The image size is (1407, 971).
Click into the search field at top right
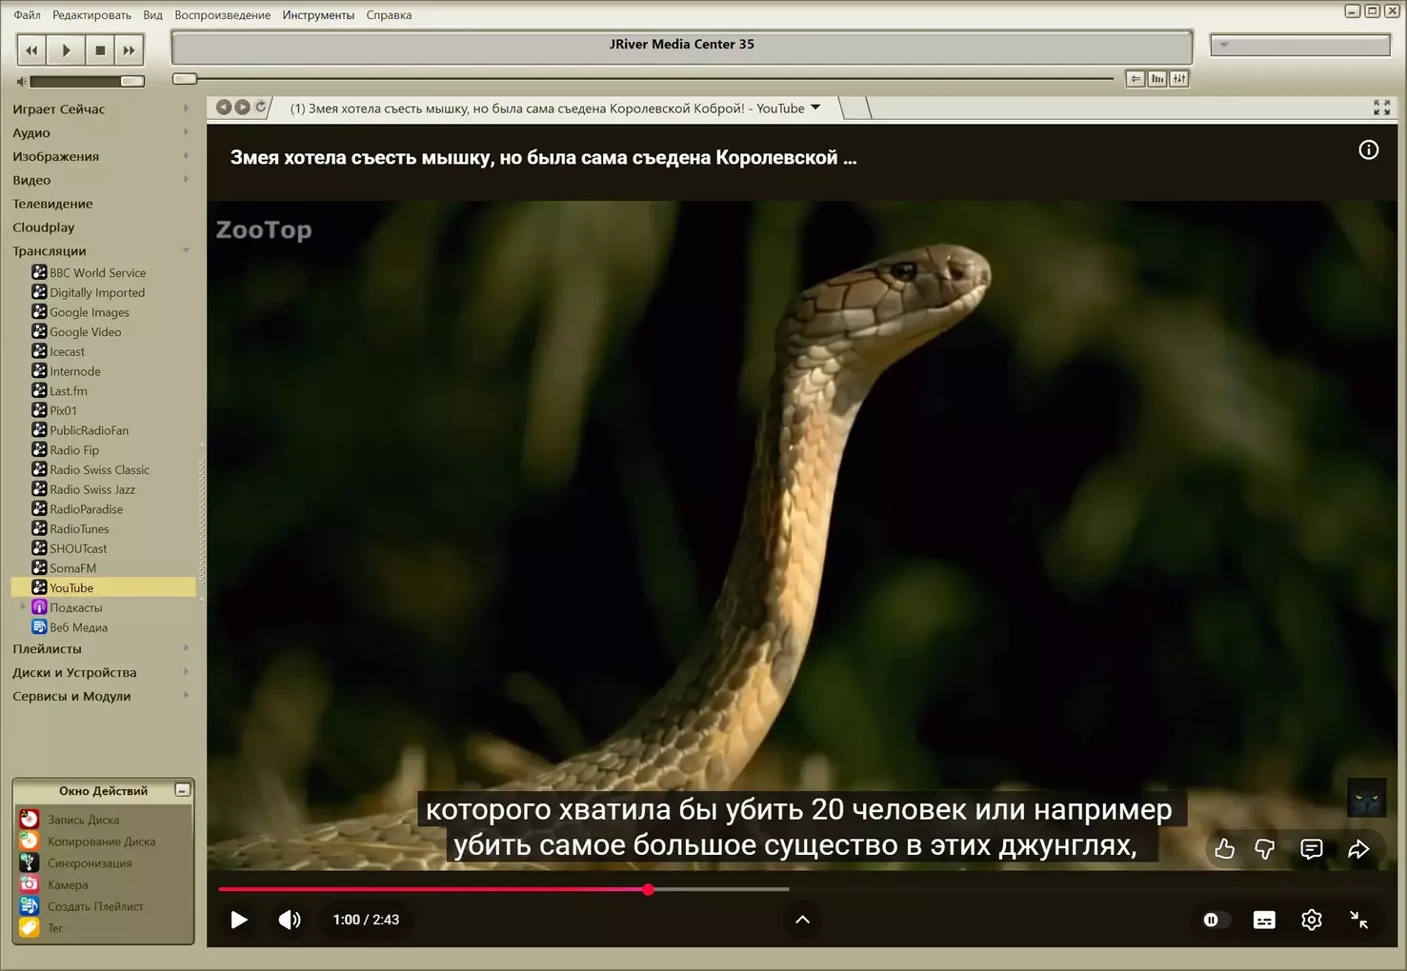tap(1300, 45)
